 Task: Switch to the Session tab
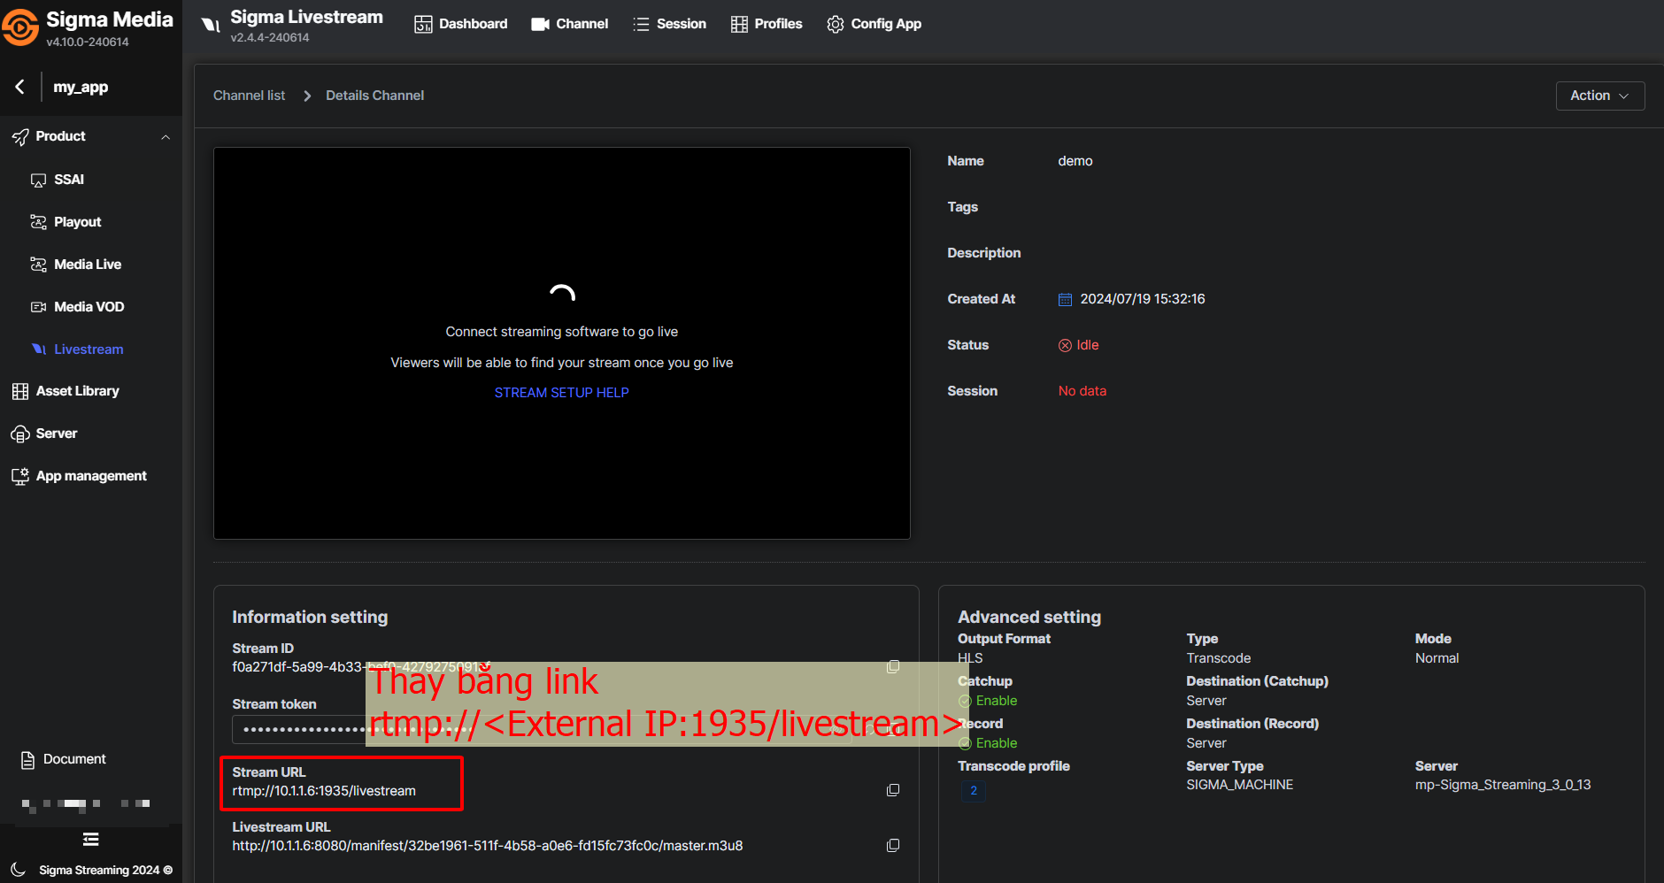click(670, 24)
